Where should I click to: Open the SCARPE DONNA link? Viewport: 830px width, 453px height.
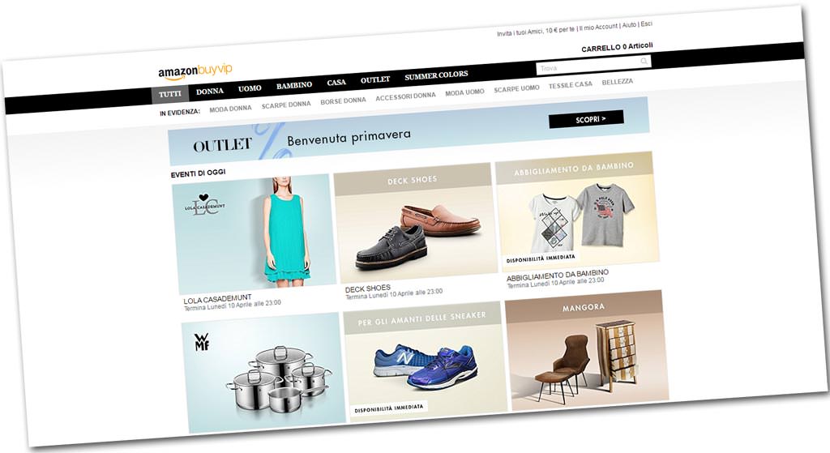point(286,105)
